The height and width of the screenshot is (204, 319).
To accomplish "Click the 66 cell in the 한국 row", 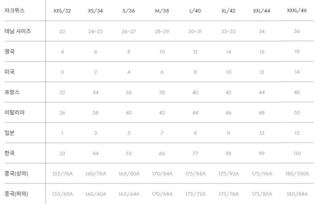I will [x=162, y=153].
